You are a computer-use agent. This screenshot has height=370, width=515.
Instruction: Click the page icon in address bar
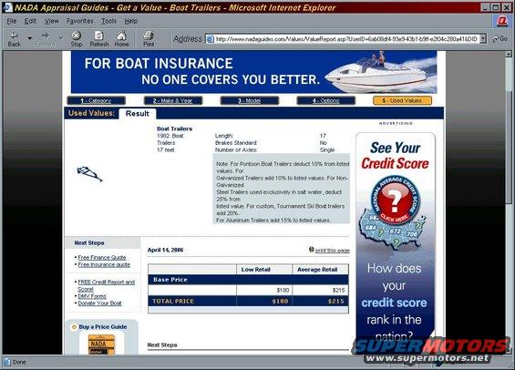[210, 39]
